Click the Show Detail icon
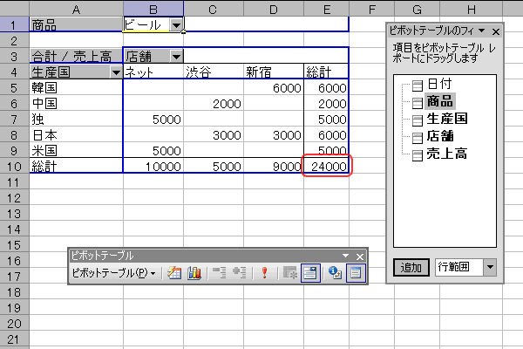The width and height of the screenshot is (523, 349). (x=239, y=273)
